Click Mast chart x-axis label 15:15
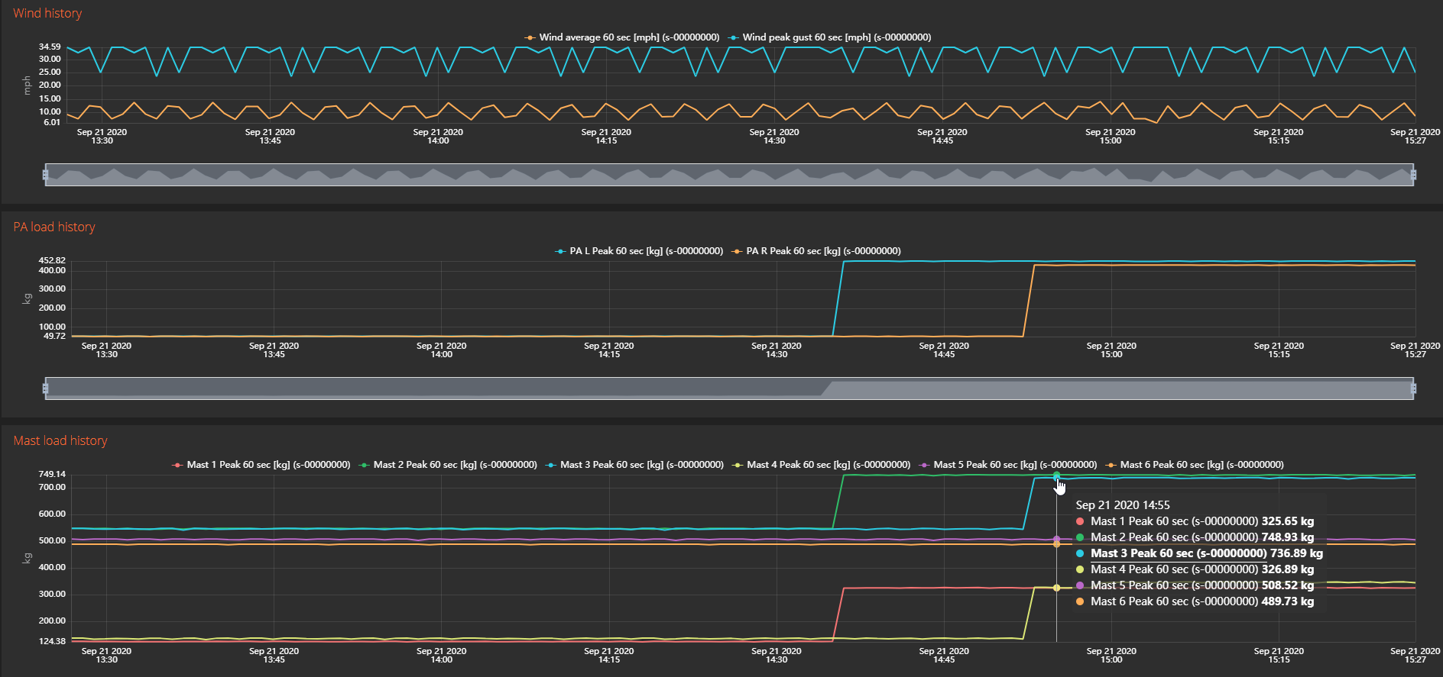Screen dimensions: 1443x677 pyautogui.click(x=1279, y=656)
